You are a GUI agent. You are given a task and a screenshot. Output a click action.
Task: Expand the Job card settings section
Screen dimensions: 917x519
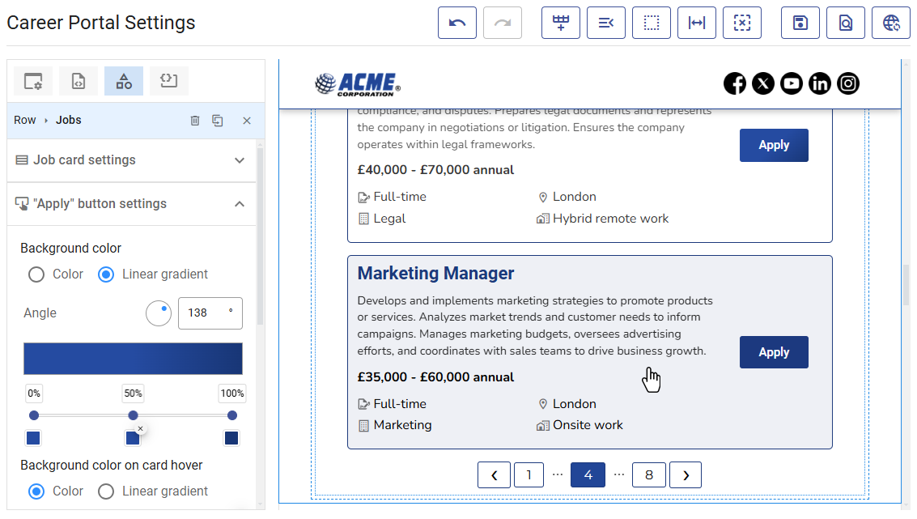pos(239,160)
